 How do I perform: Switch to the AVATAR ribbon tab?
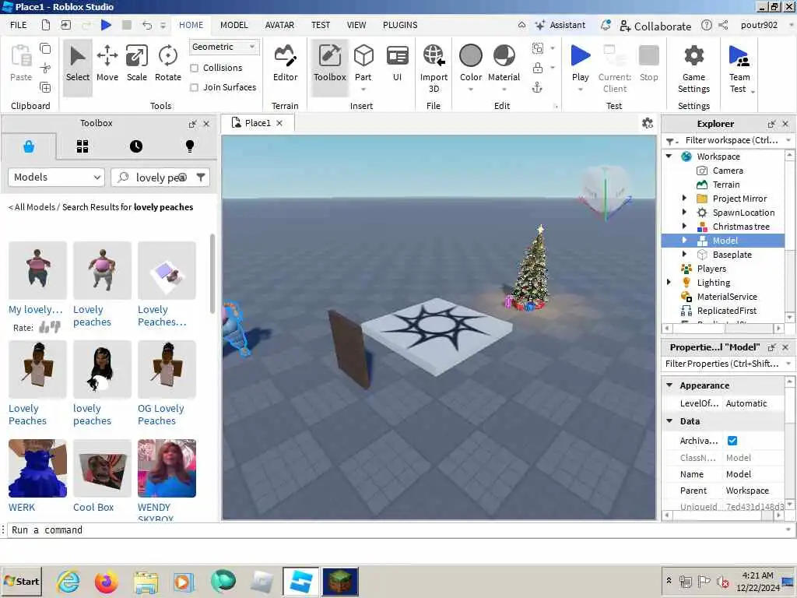(279, 25)
